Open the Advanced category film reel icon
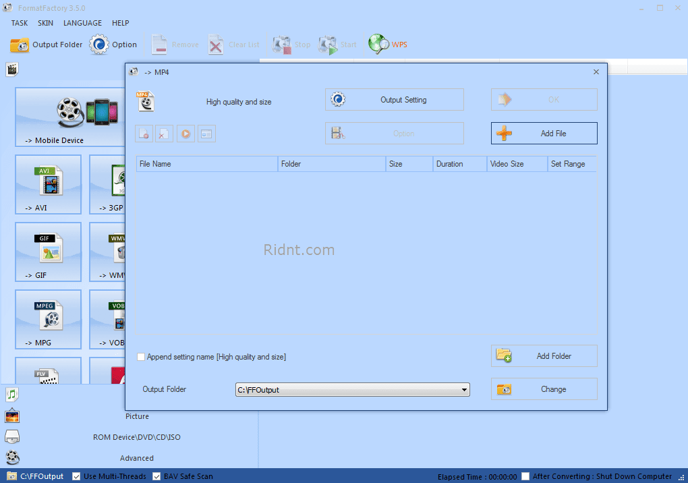688x483 pixels. pyautogui.click(x=12, y=457)
